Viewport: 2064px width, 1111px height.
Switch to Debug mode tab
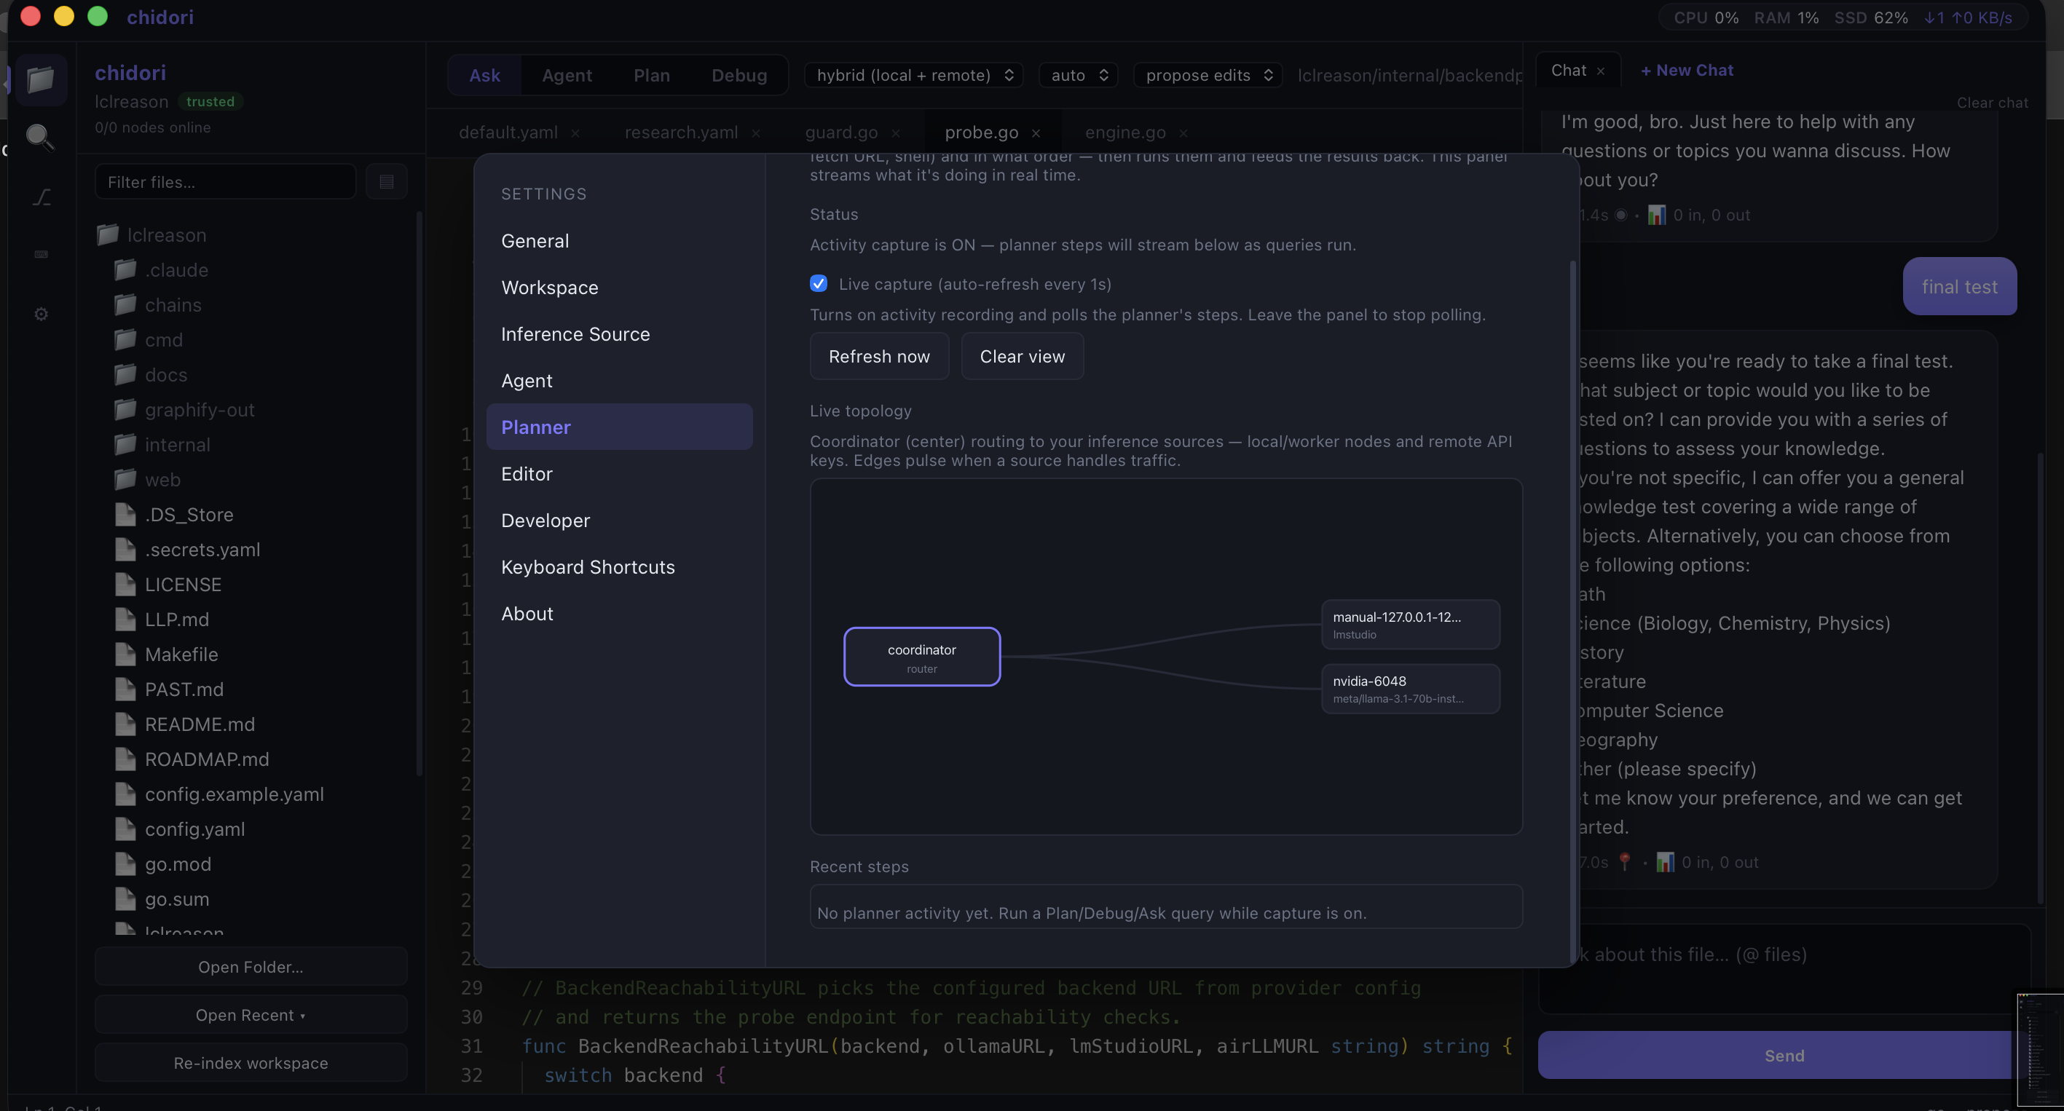[x=738, y=75]
